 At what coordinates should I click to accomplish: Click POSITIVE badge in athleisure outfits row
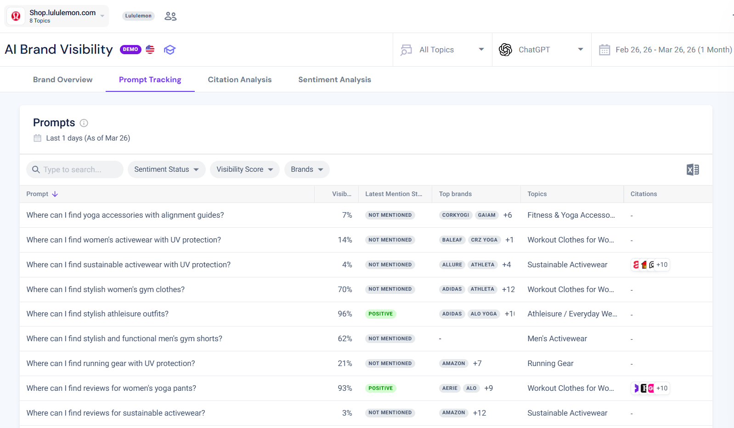381,314
